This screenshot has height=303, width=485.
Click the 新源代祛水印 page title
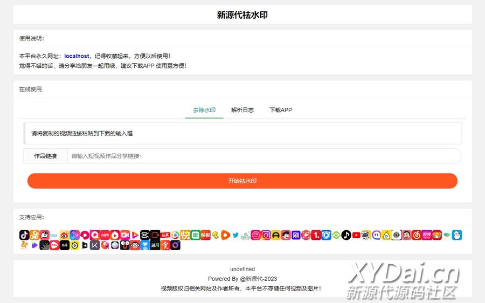pos(242,15)
